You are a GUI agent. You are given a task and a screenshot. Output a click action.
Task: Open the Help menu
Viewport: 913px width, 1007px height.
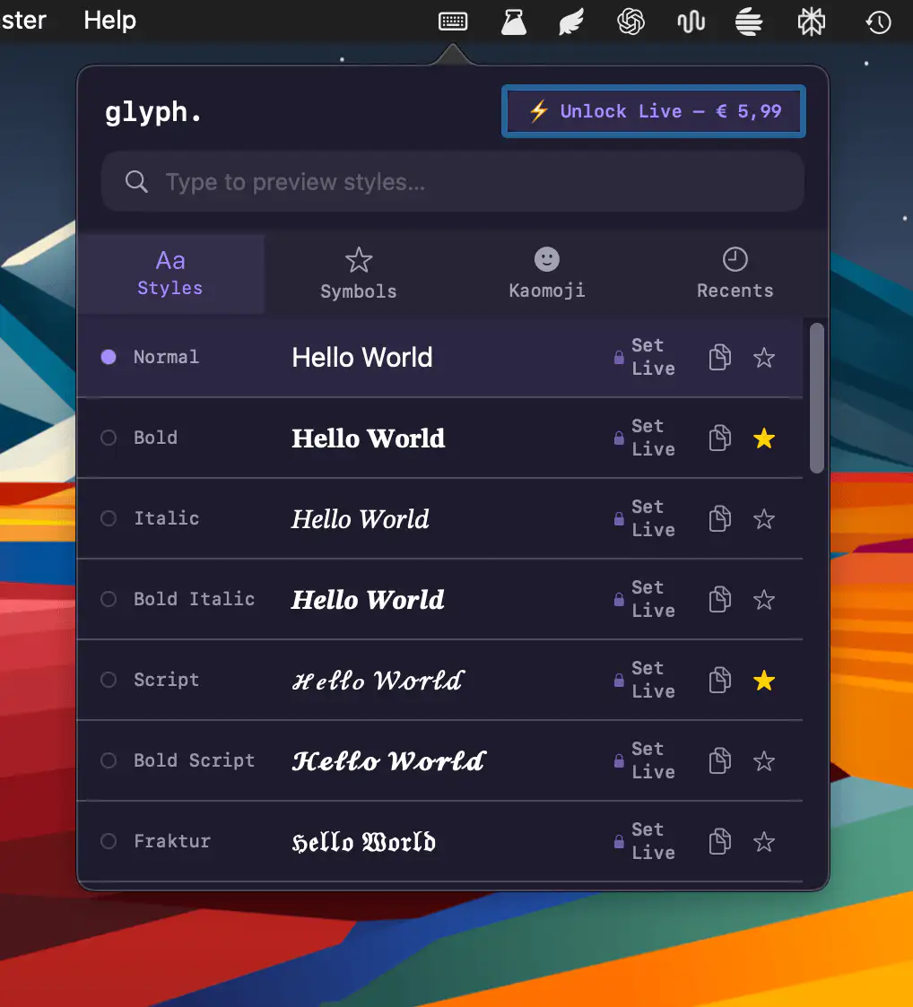tap(109, 21)
